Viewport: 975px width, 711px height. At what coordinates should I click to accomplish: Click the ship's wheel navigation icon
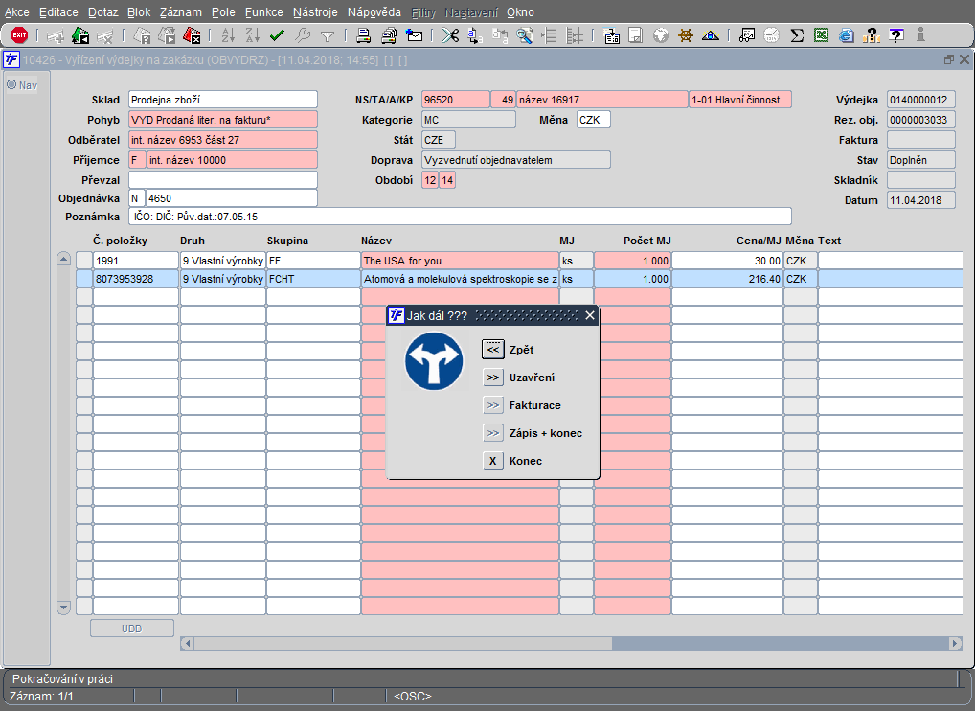coord(685,35)
